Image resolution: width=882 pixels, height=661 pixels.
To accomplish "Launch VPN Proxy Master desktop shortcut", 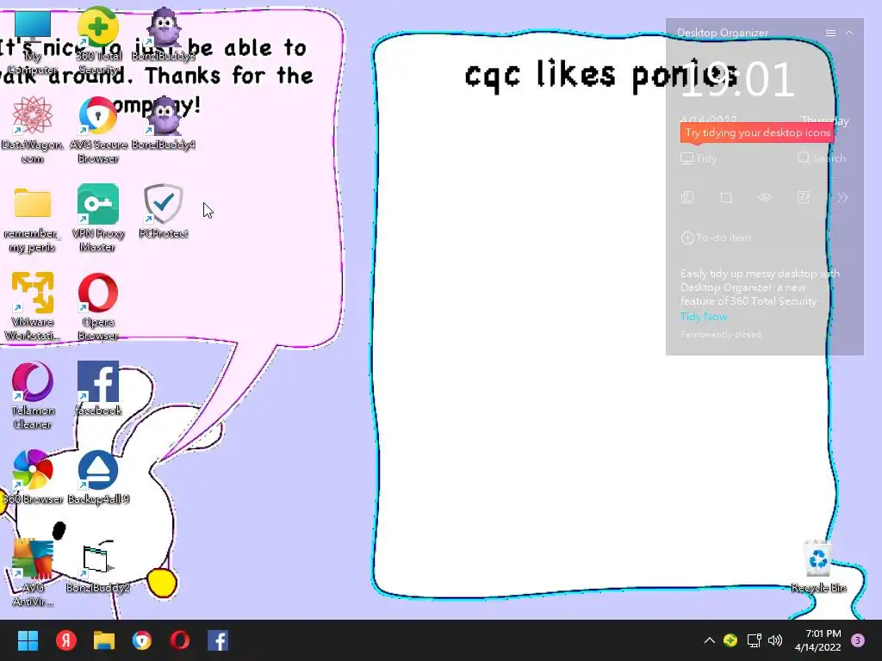I will click(98, 218).
